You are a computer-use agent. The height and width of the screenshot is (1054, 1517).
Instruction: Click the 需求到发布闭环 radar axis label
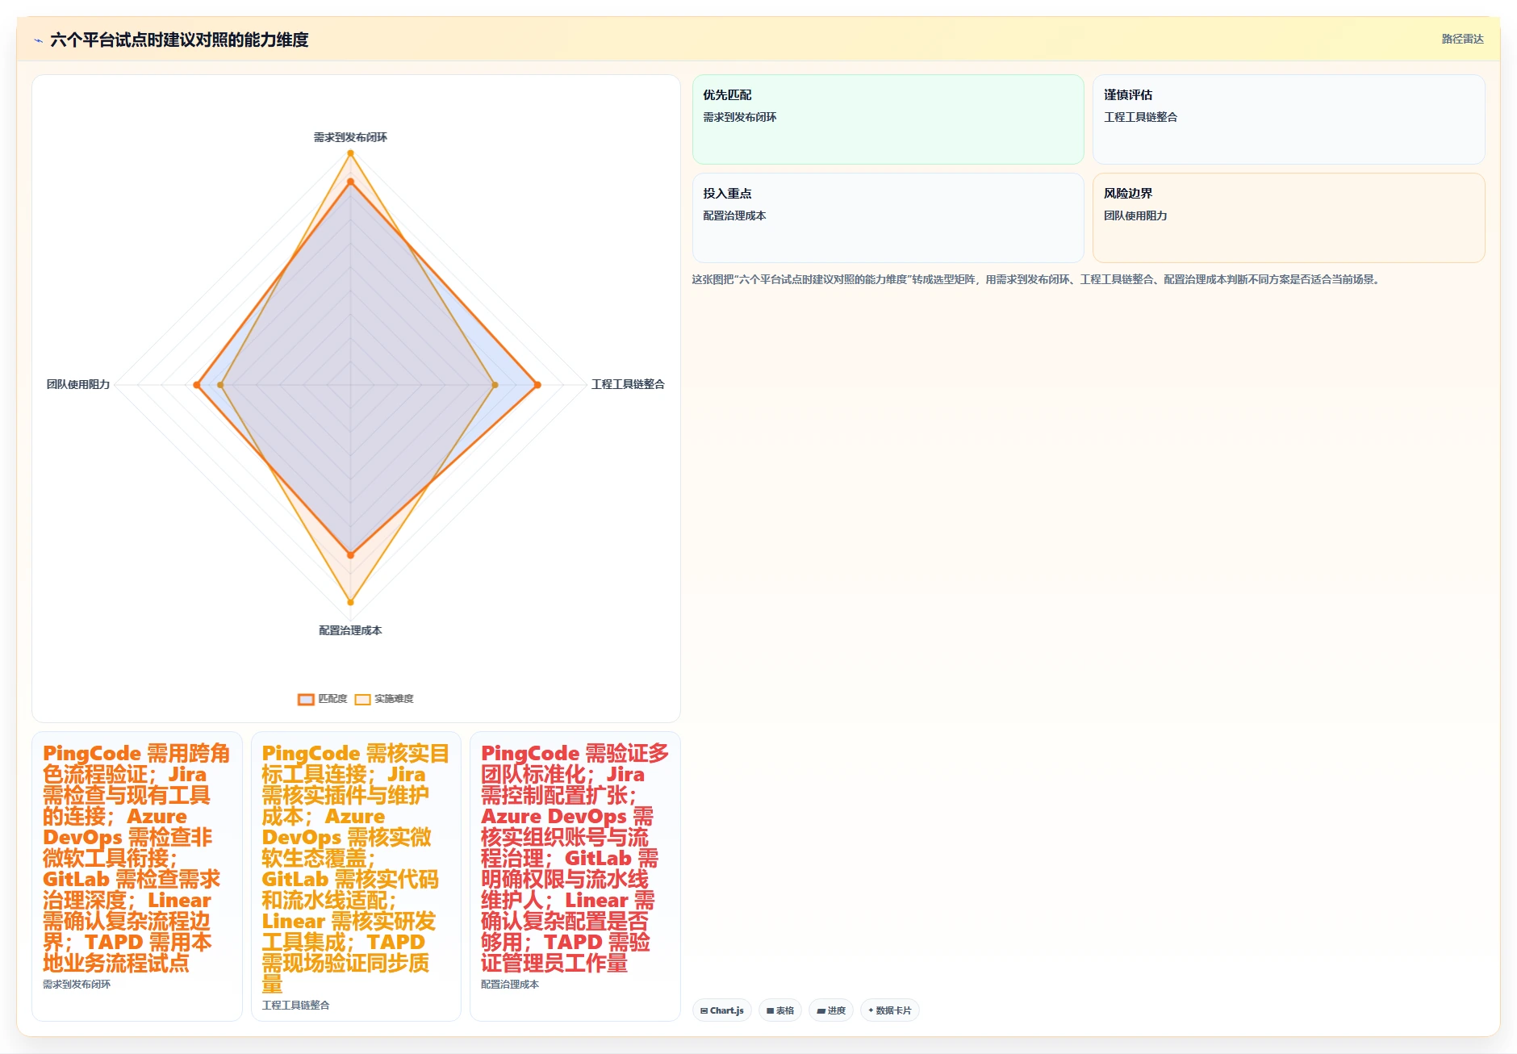pyautogui.click(x=350, y=137)
